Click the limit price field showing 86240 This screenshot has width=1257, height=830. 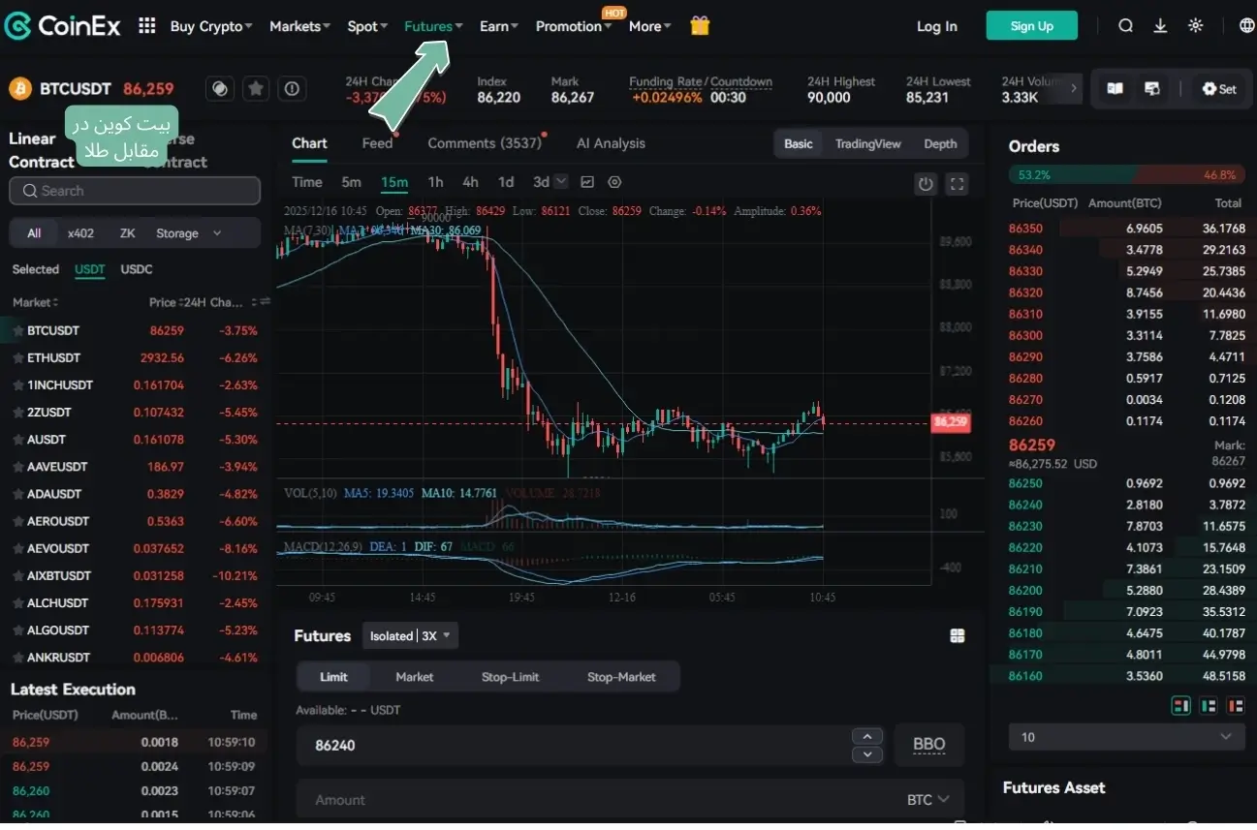click(572, 745)
